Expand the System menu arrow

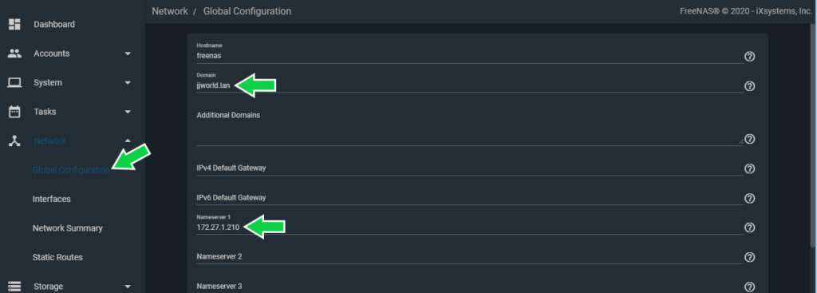point(128,83)
